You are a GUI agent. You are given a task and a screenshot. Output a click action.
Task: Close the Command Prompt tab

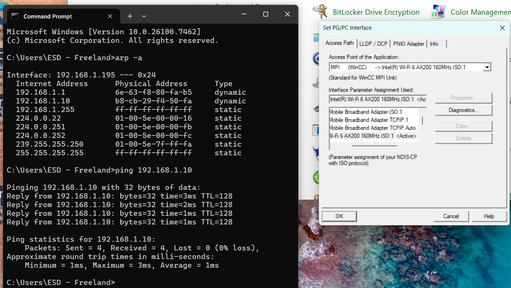[110, 16]
